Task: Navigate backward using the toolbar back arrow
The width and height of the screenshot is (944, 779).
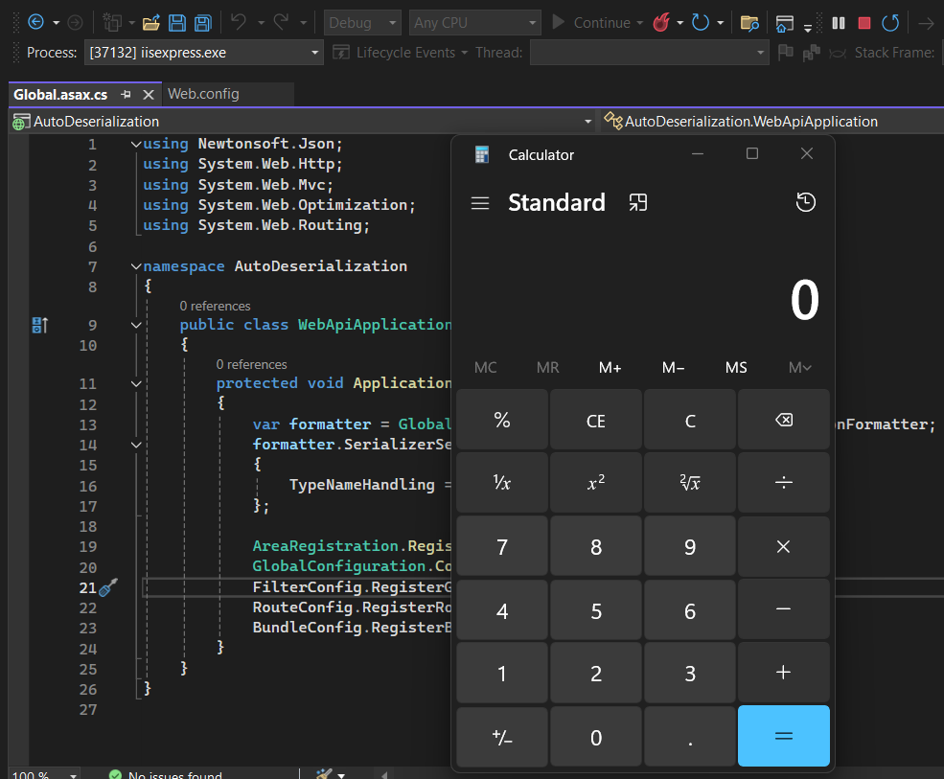Action: click(x=36, y=22)
